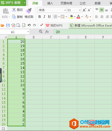
Task: Apply red font color
Action: [x=79, y=17]
